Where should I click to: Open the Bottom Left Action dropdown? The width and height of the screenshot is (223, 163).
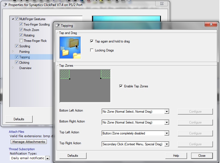coord(167,112)
